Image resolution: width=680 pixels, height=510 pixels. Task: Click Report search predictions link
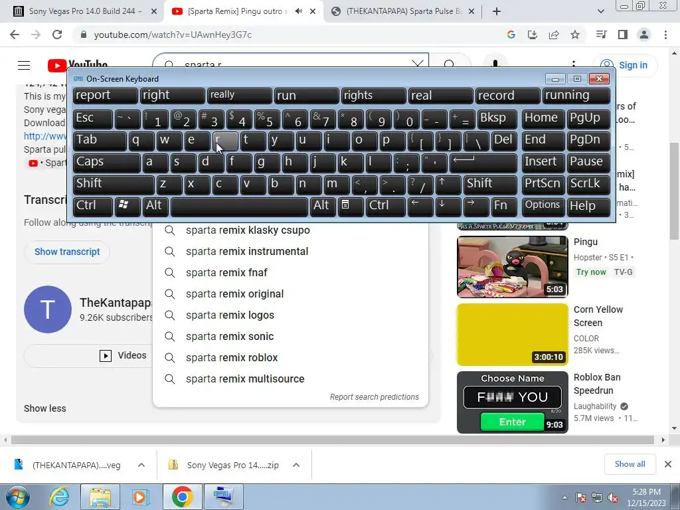(x=375, y=397)
